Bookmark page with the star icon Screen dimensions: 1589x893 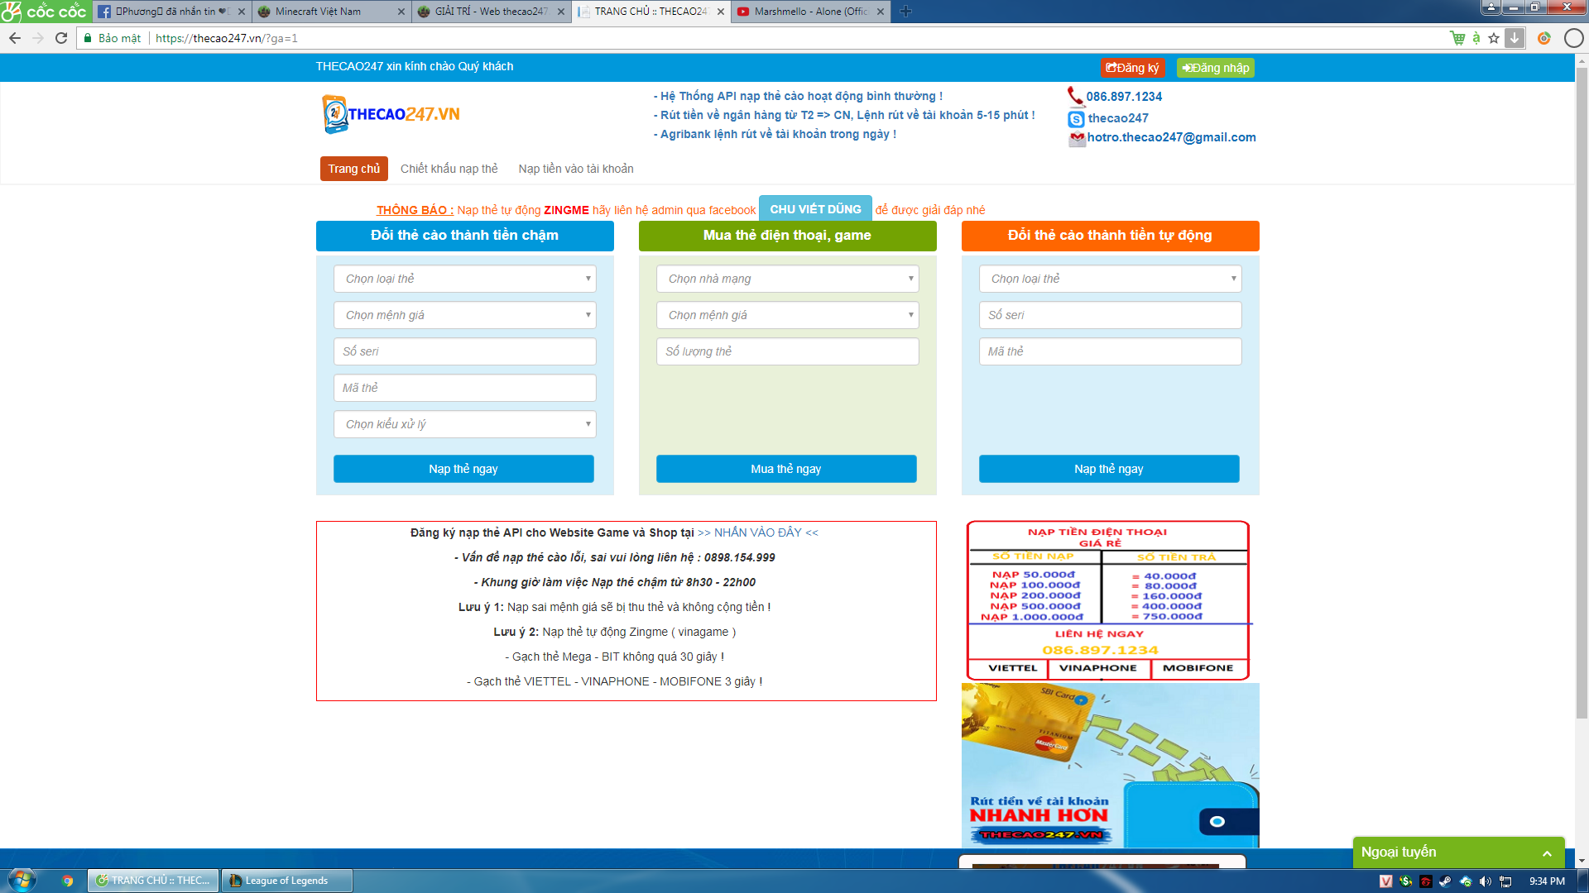point(1494,38)
